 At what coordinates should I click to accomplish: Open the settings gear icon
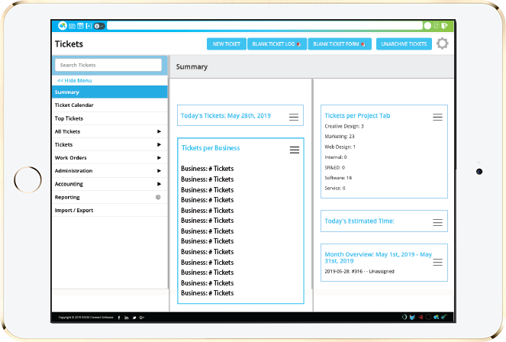443,44
